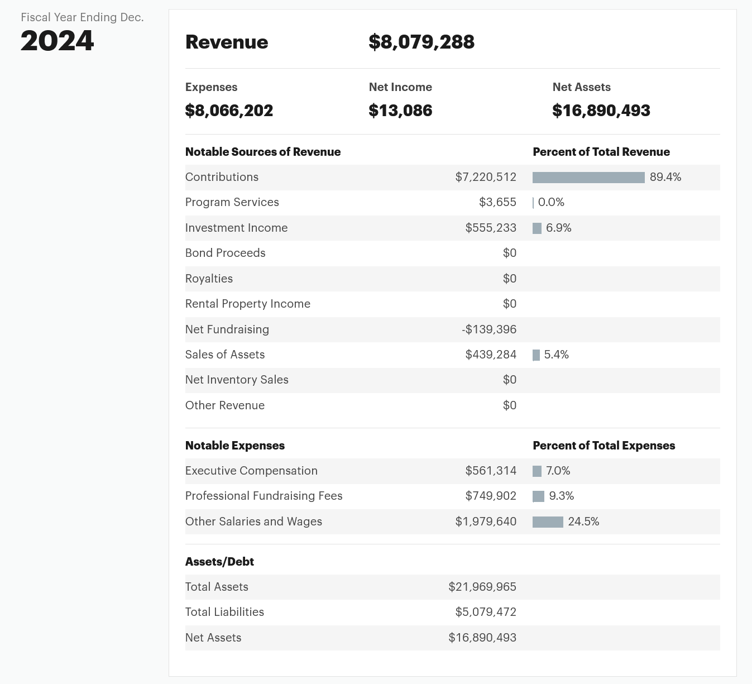
Task: Click the Professional Fundraising Fees percentage bar
Action: click(x=538, y=496)
